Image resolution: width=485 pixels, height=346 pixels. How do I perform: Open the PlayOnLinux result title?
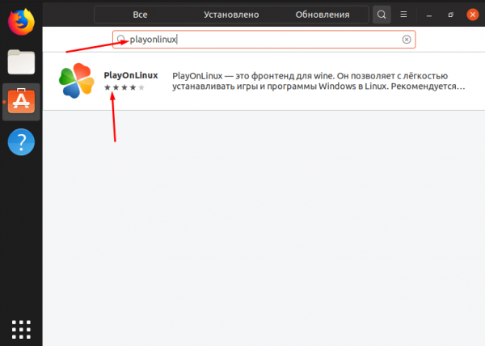(131, 75)
